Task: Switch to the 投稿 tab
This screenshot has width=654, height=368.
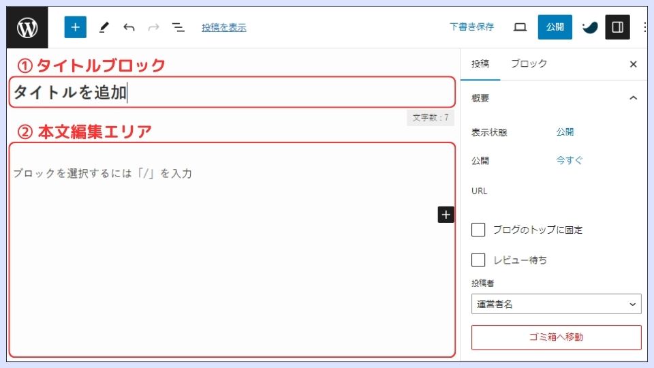Action: (480, 64)
